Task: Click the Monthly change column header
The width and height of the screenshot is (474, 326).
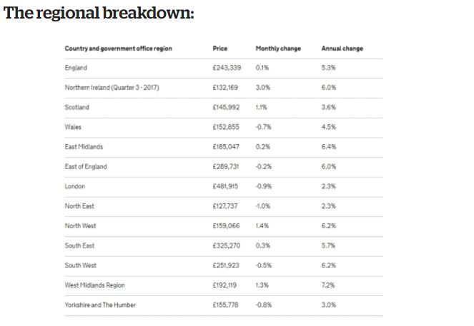Action: [278, 49]
